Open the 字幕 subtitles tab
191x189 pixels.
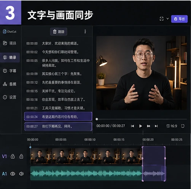point(10,71)
